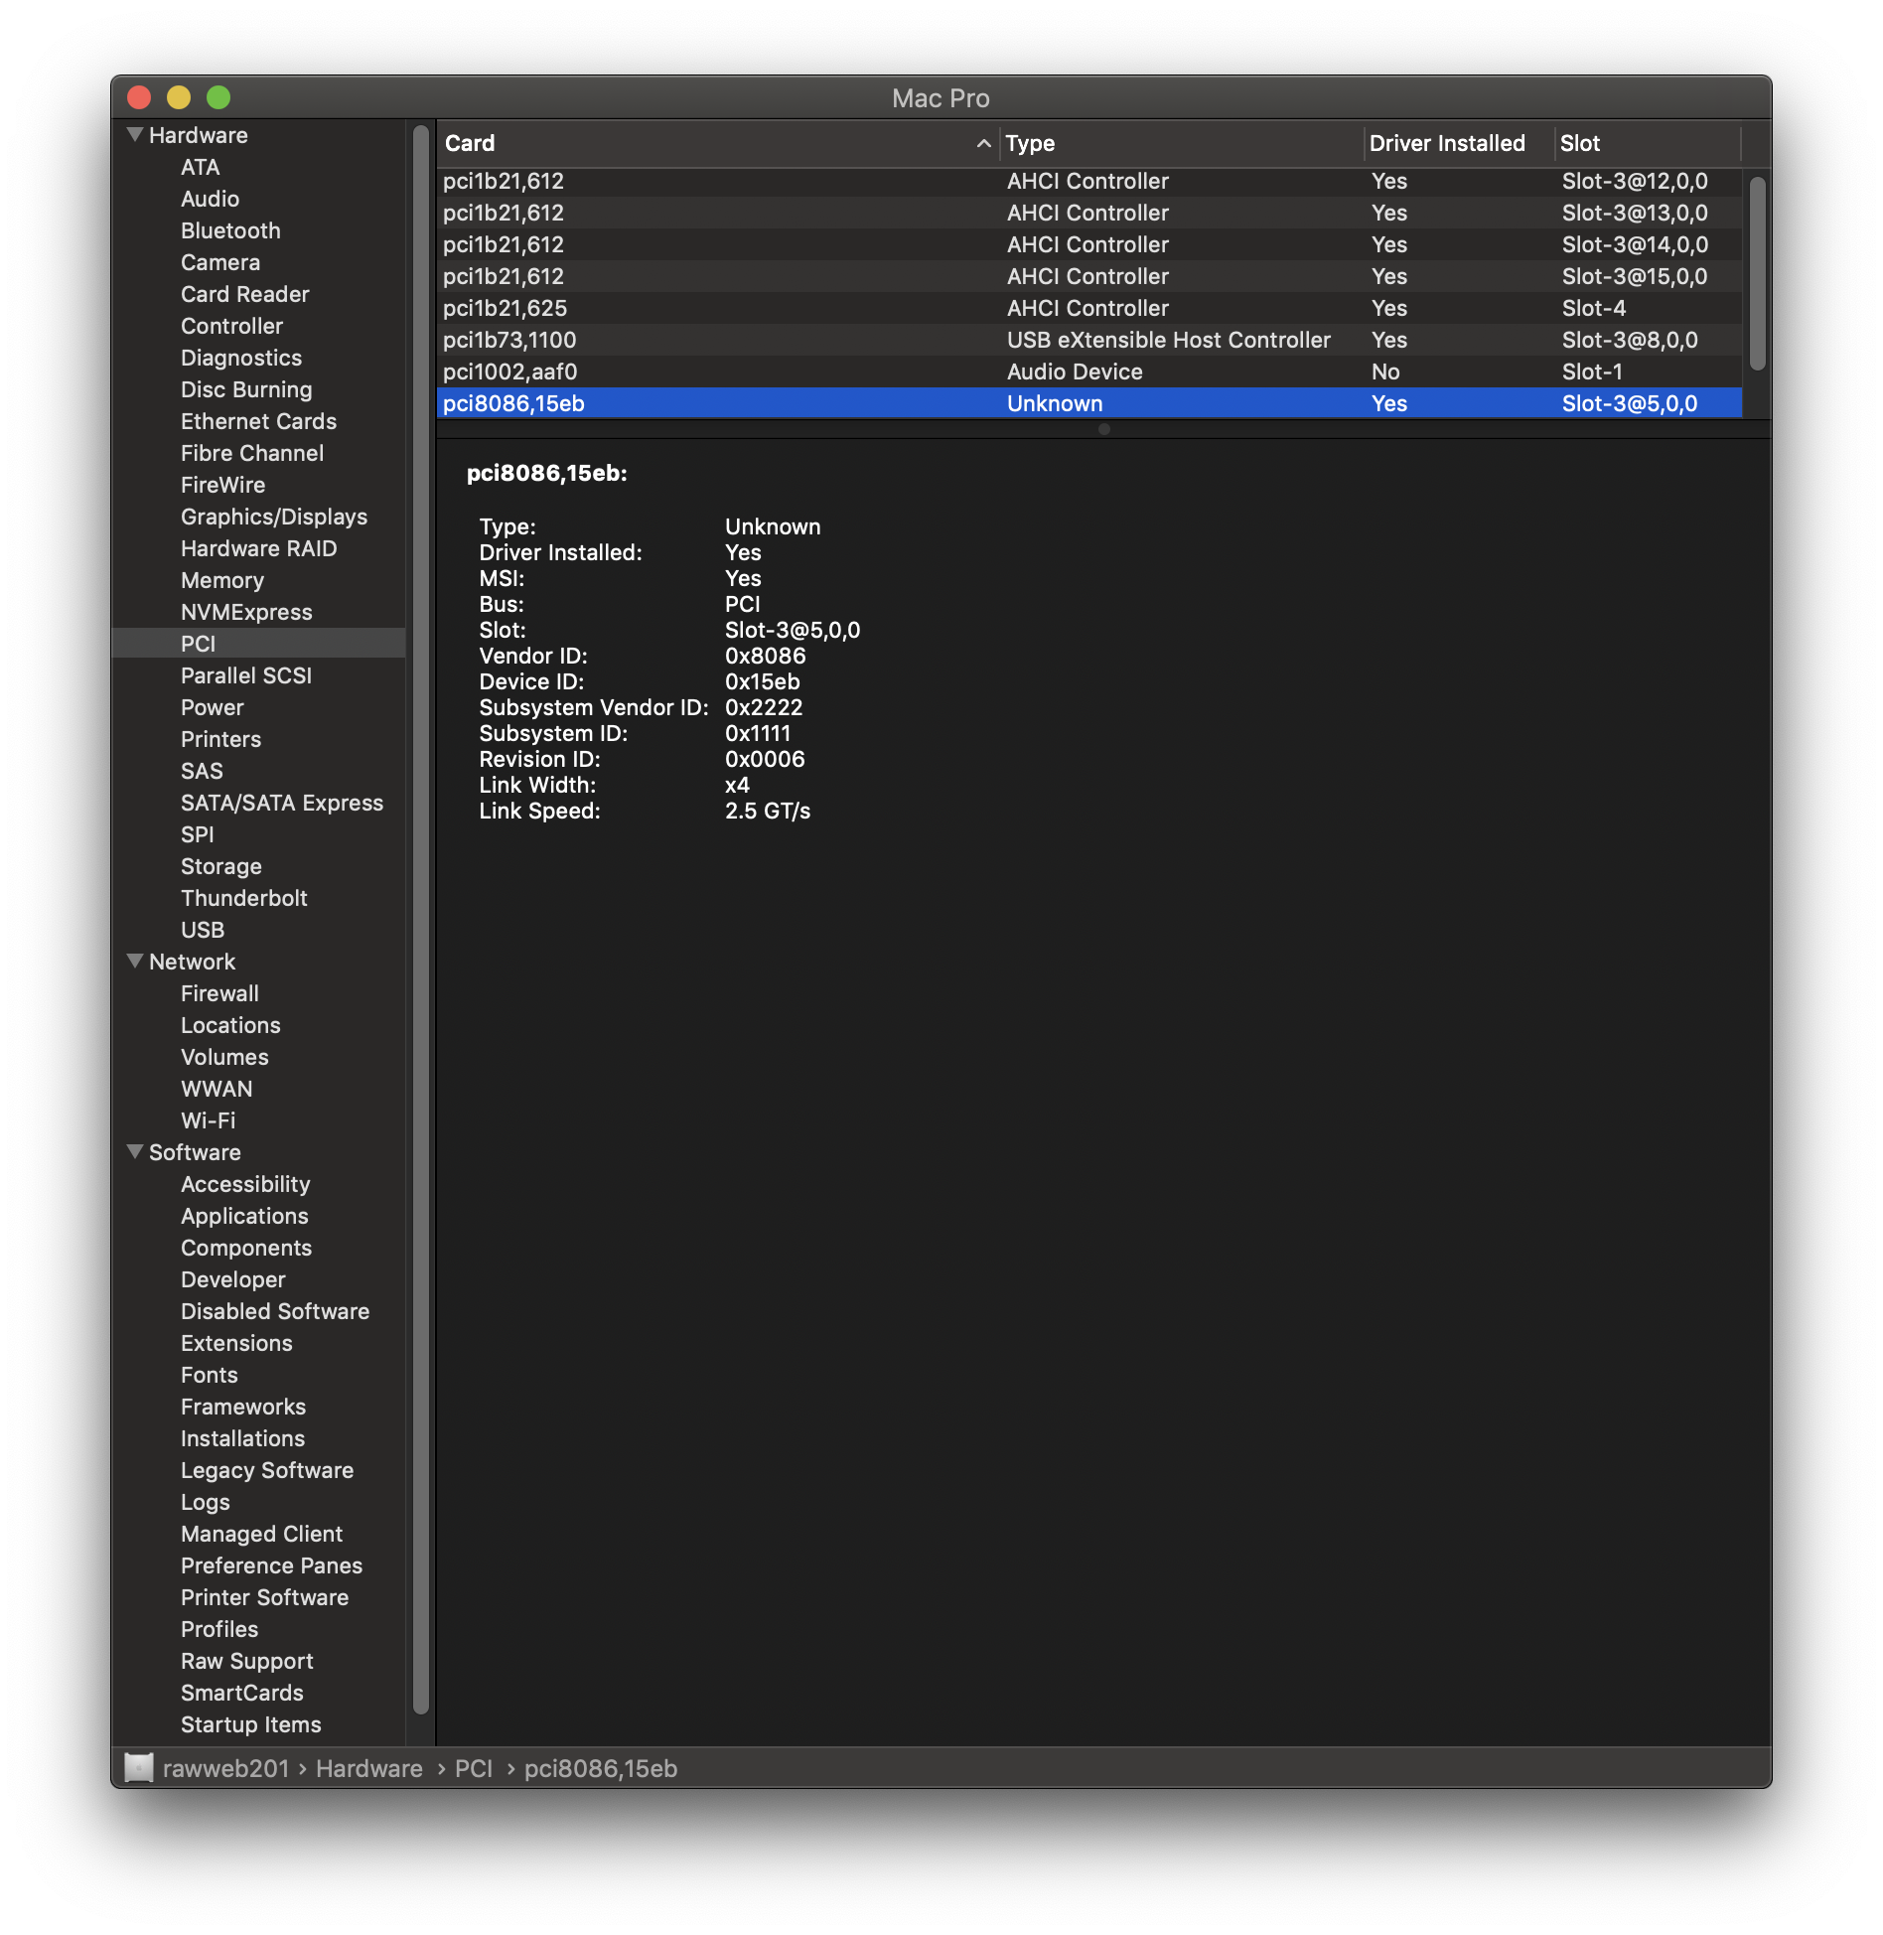Open the Bluetooth section
The width and height of the screenshot is (1883, 1935).
[230, 230]
